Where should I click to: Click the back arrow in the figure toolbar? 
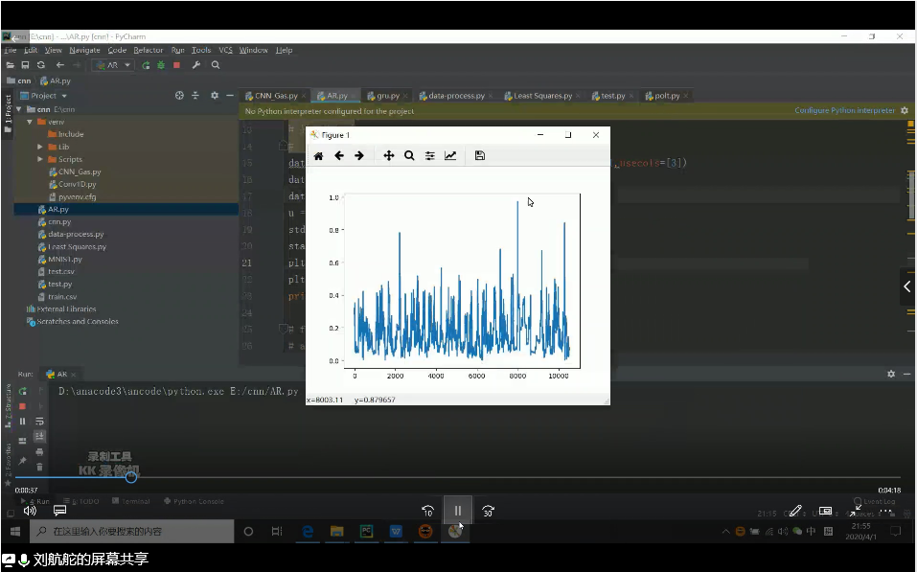[x=339, y=156]
